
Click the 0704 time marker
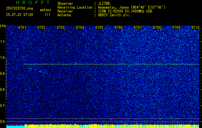(80, 28)
